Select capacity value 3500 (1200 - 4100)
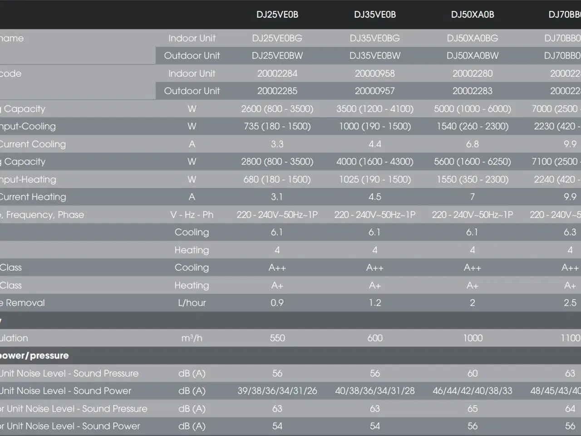The height and width of the screenshot is (436, 581). pyautogui.click(x=375, y=109)
